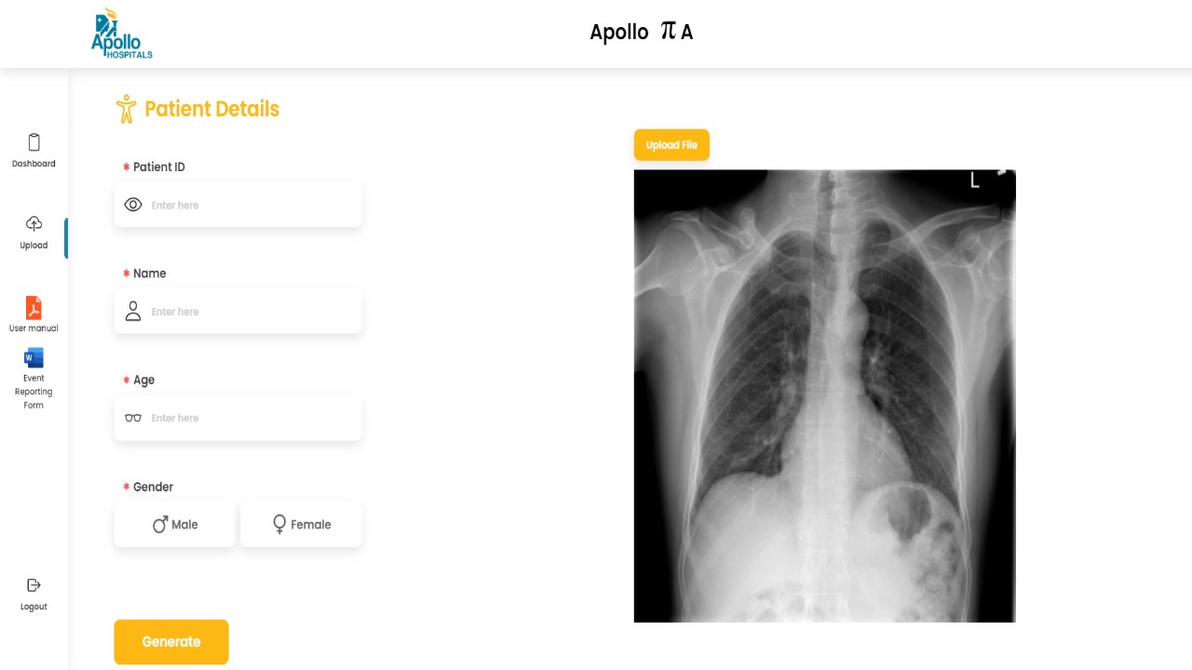Click the Dashboard label in sidebar
1192x670 pixels.
34,164
